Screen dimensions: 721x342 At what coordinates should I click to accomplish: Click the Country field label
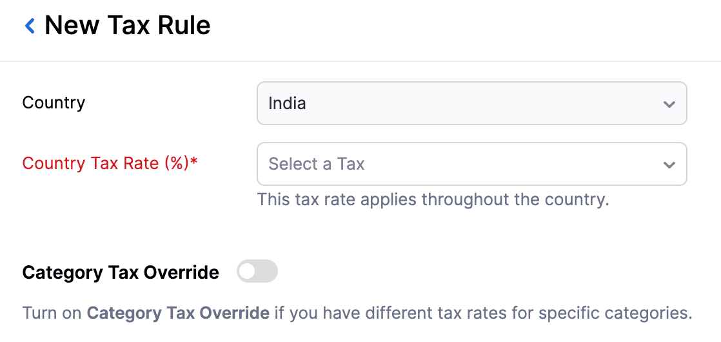point(54,103)
